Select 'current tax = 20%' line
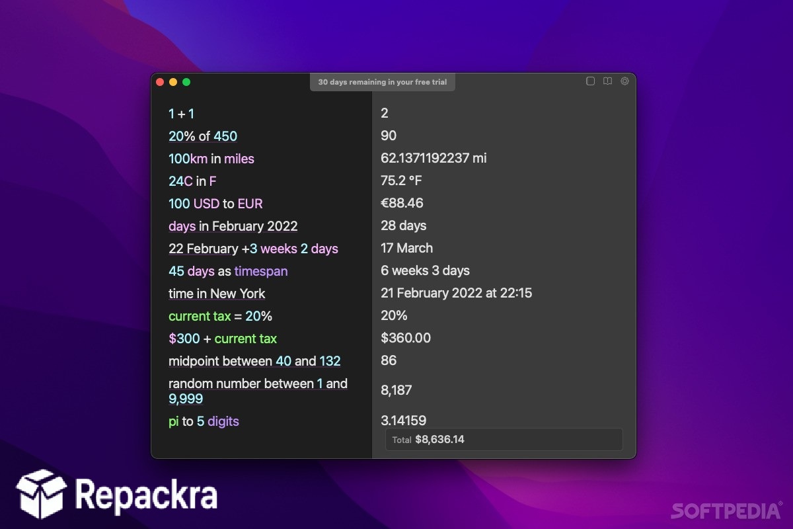 (x=220, y=316)
